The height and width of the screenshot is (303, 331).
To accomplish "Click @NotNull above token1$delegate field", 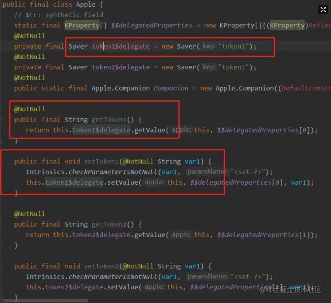I will coord(29,36).
